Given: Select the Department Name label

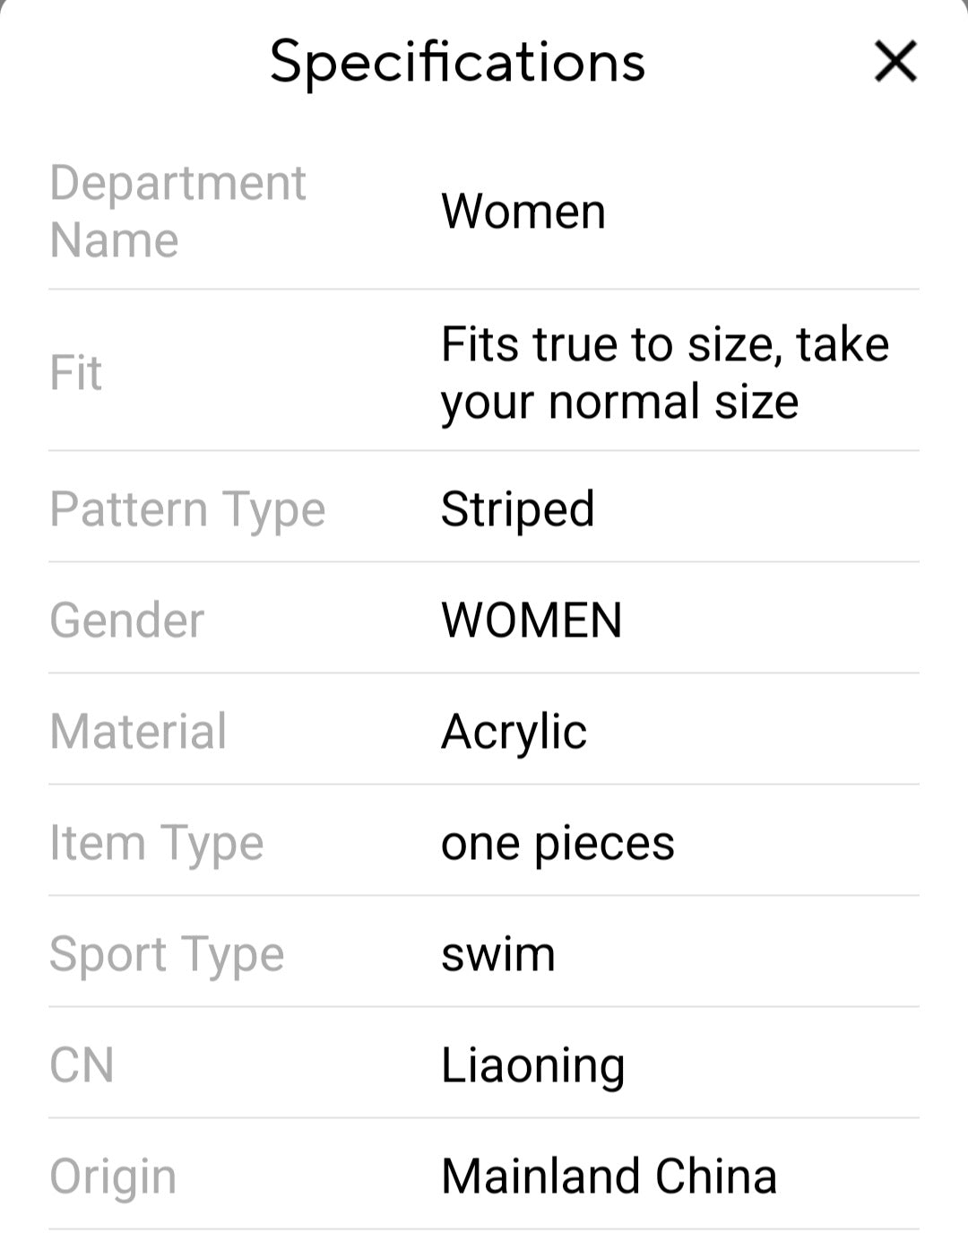Looking at the screenshot, I should [177, 212].
